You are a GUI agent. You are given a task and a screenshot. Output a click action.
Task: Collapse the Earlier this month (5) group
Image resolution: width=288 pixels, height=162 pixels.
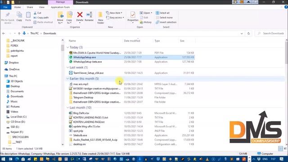(67, 79)
